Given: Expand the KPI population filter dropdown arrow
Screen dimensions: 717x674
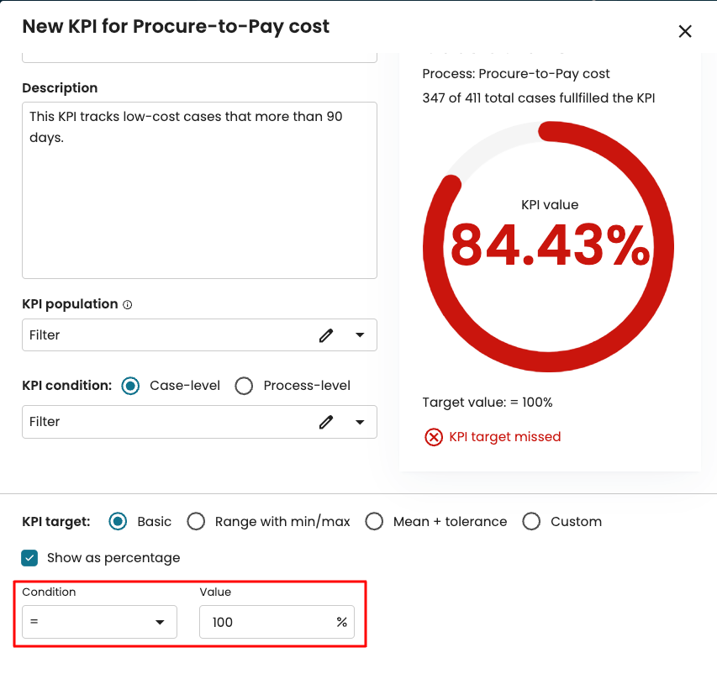Looking at the screenshot, I should pyautogui.click(x=360, y=335).
